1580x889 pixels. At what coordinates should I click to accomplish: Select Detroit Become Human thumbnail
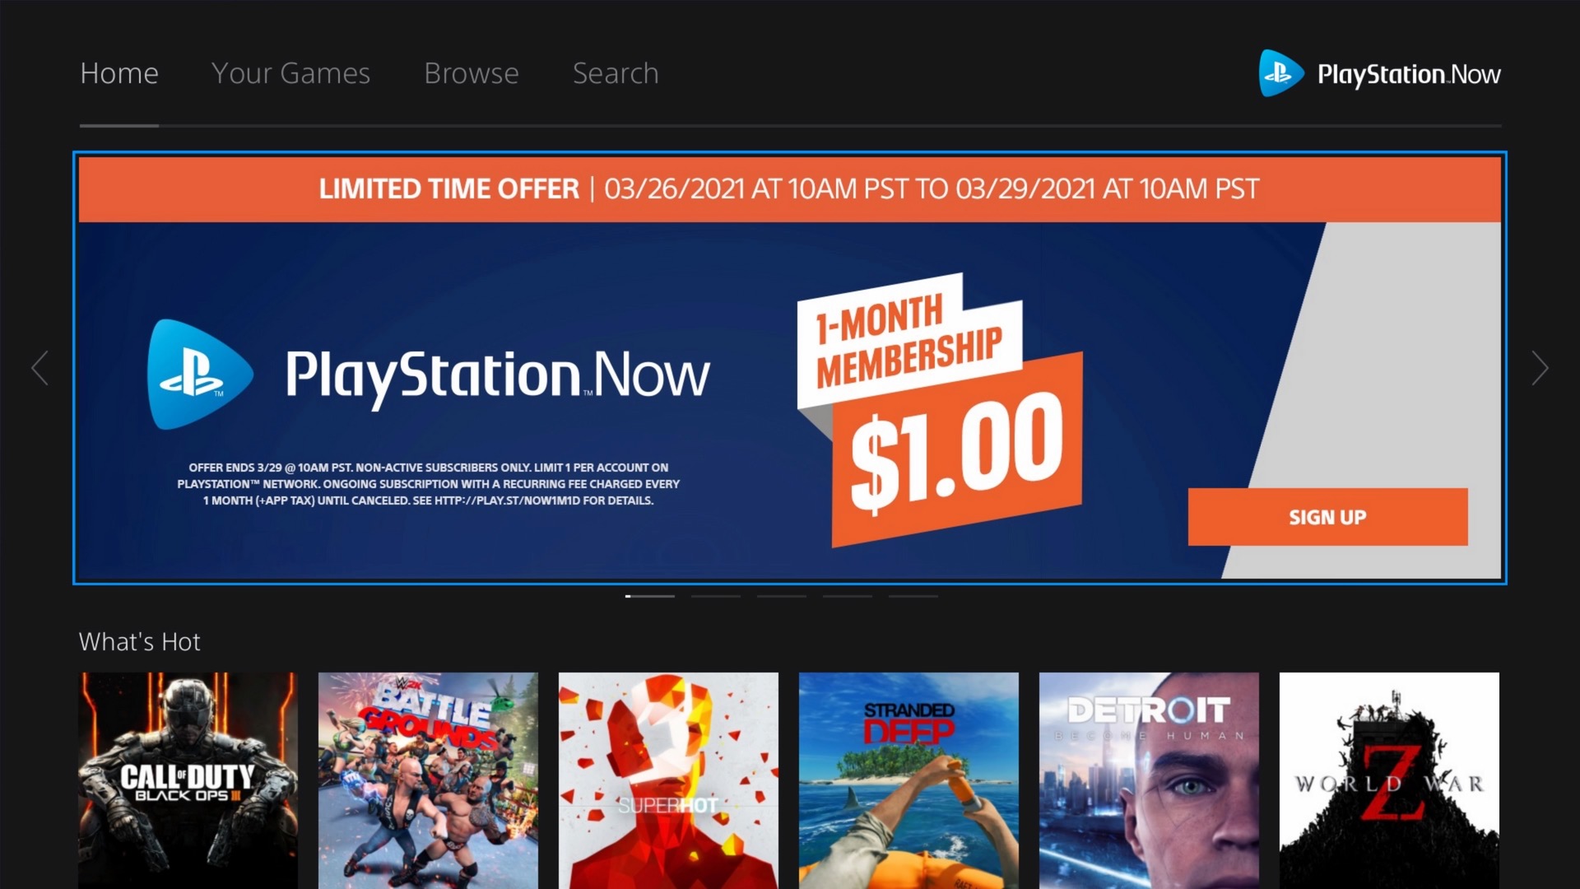(x=1149, y=780)
